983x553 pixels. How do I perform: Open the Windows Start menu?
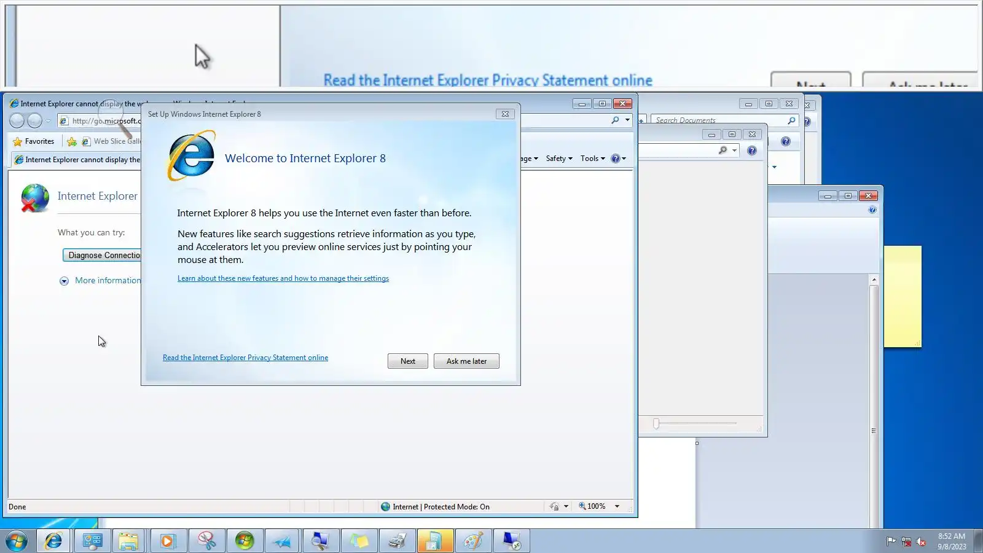pos(17,541)
